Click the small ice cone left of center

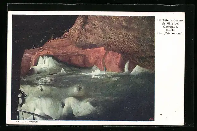pos(63,71)
